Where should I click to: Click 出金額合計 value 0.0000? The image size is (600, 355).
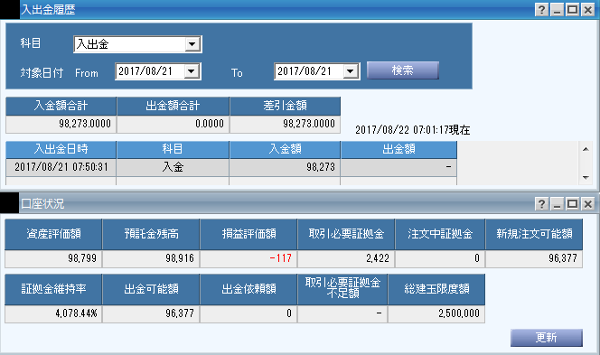coord(210,124)
